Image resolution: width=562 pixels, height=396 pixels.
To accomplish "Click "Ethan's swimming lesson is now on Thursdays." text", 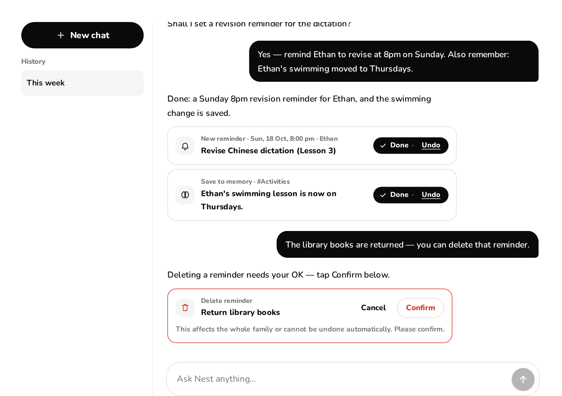I will [x=269, y=200].
